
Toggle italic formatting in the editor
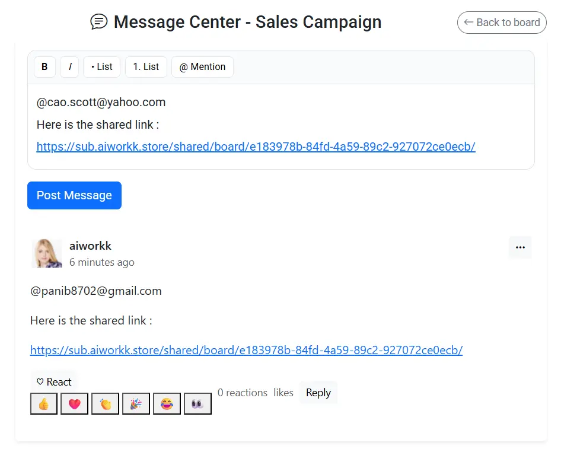coord(69,67)
